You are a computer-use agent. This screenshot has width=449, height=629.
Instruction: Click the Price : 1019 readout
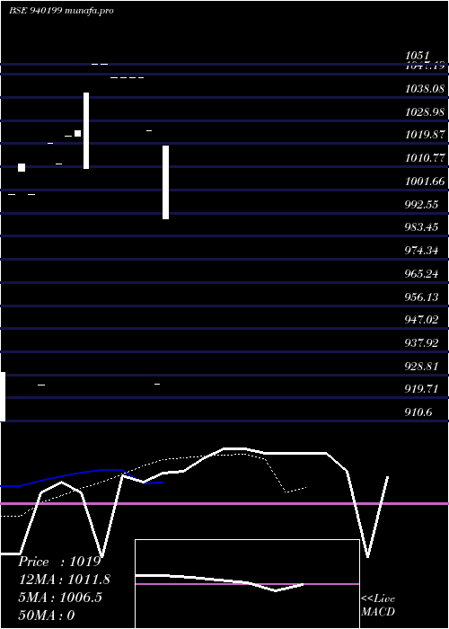tap(59, 562)
